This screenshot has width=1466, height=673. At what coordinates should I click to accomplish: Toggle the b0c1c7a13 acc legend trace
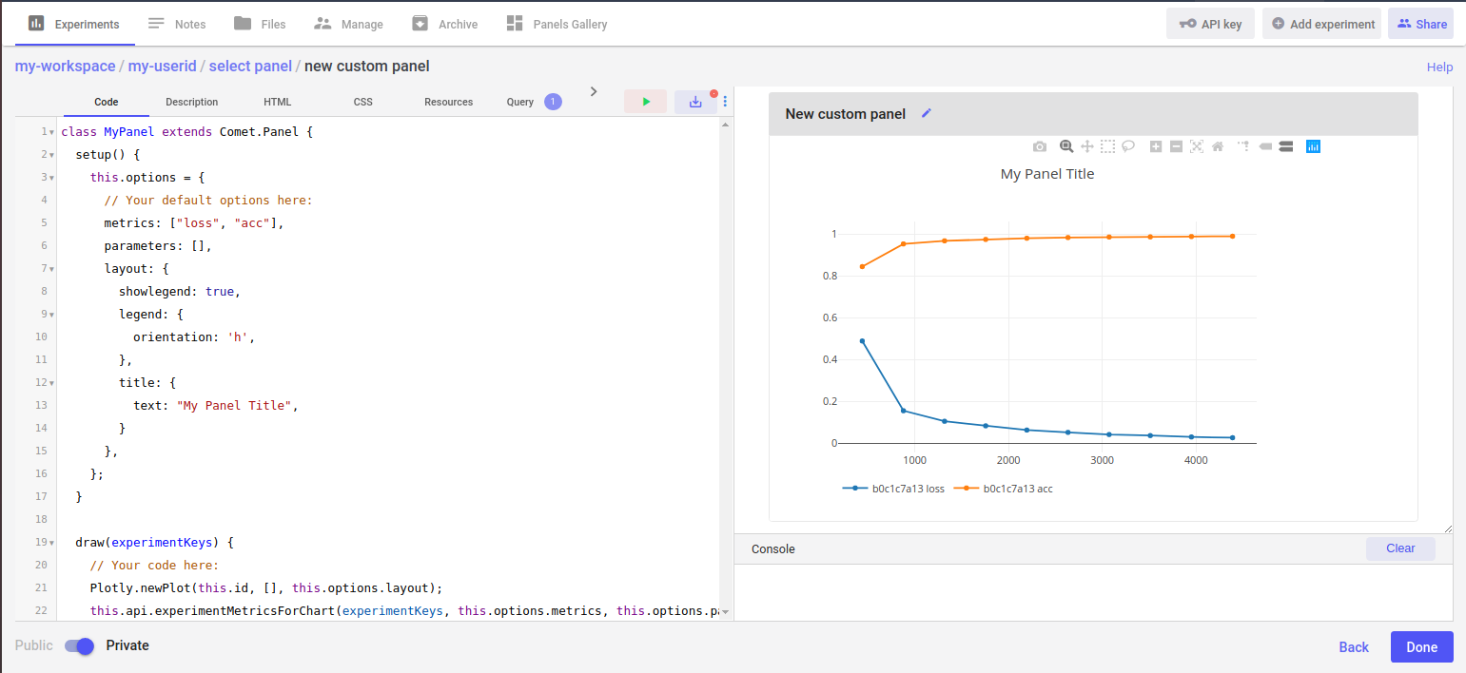[x=1004, y=489]
